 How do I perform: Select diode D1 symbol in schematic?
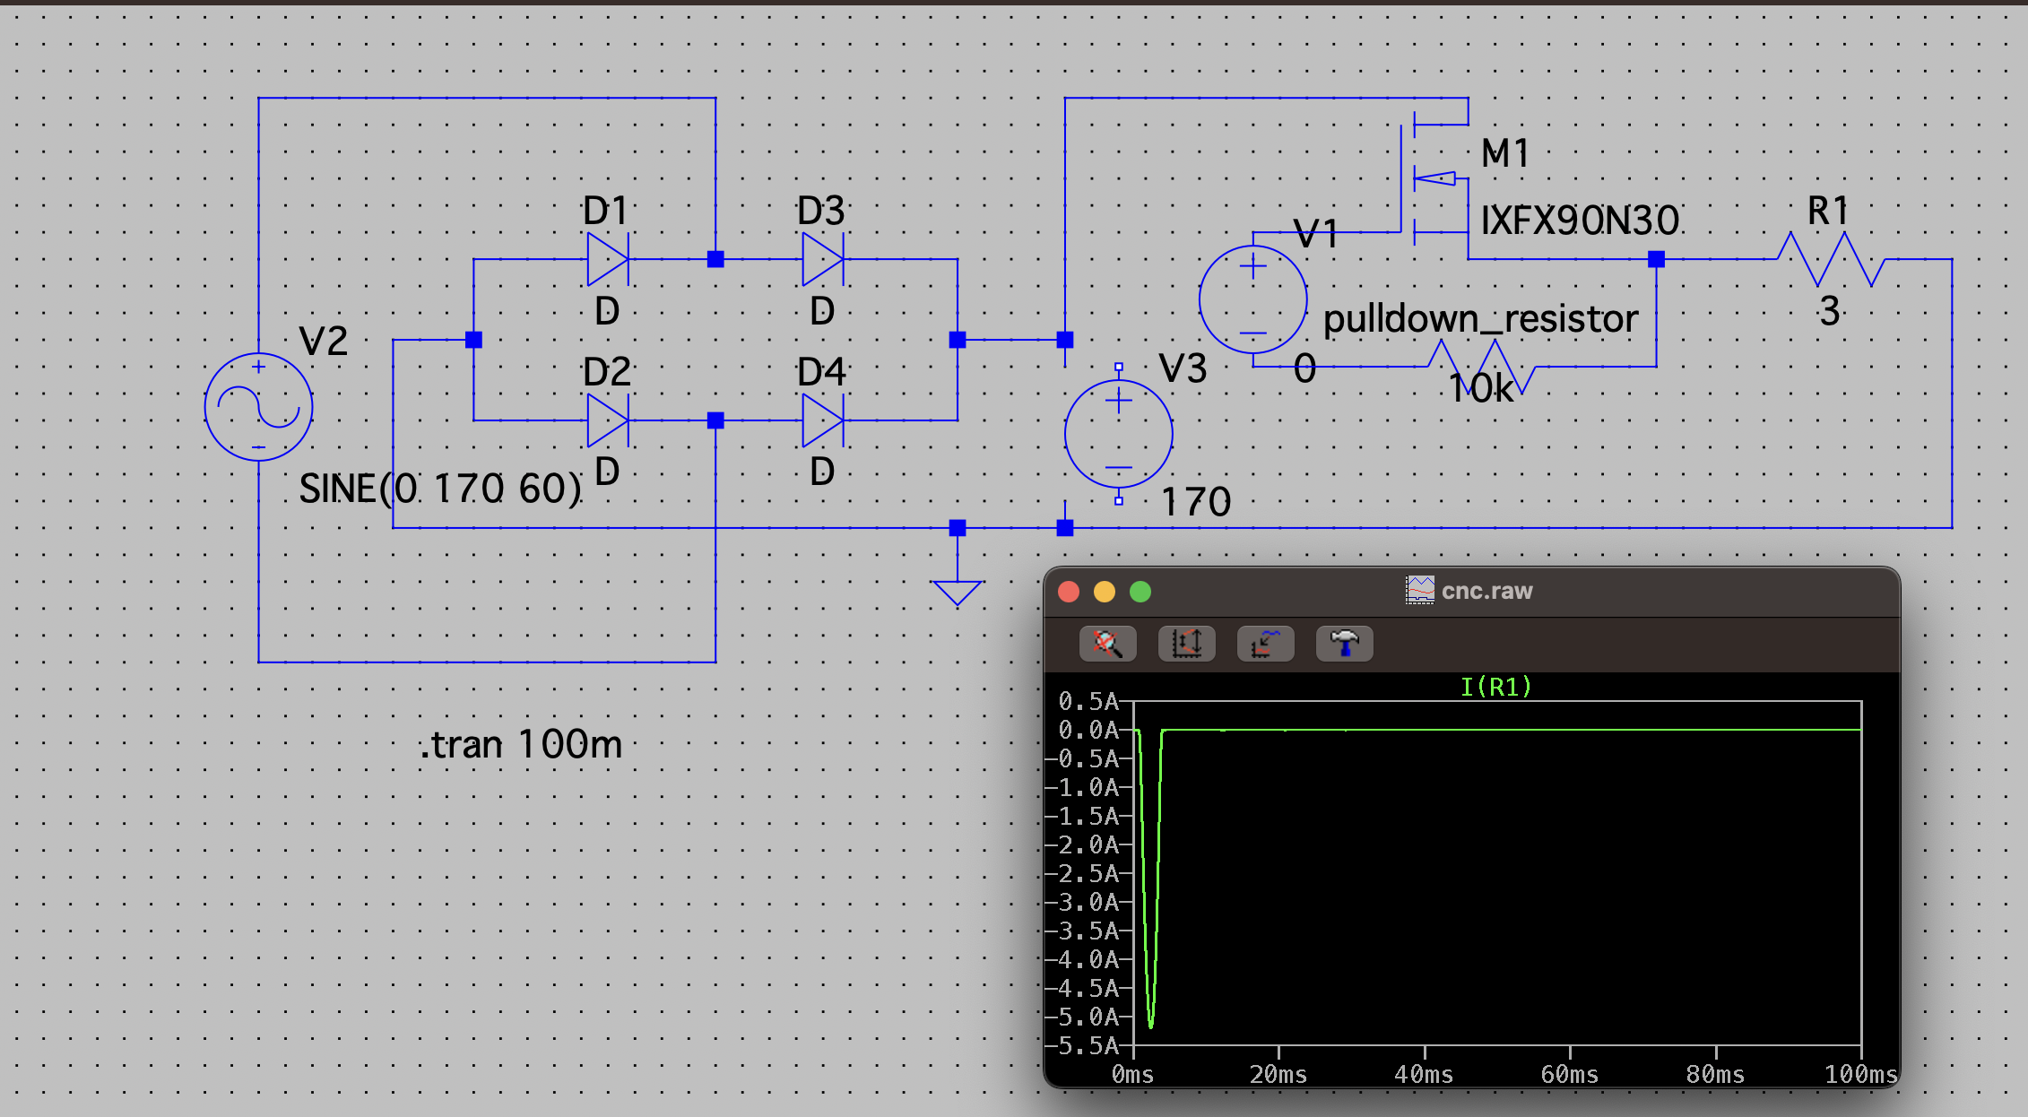tap(609, 259)
